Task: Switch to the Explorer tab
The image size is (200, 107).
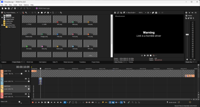Action: [x=4, y=62]
